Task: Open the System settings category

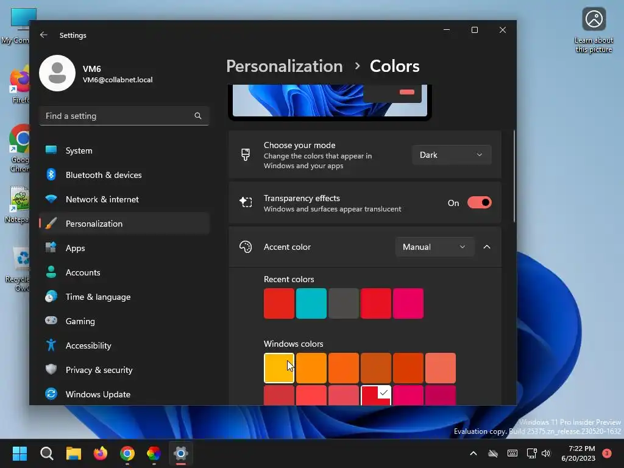Action: pos(124,151)
